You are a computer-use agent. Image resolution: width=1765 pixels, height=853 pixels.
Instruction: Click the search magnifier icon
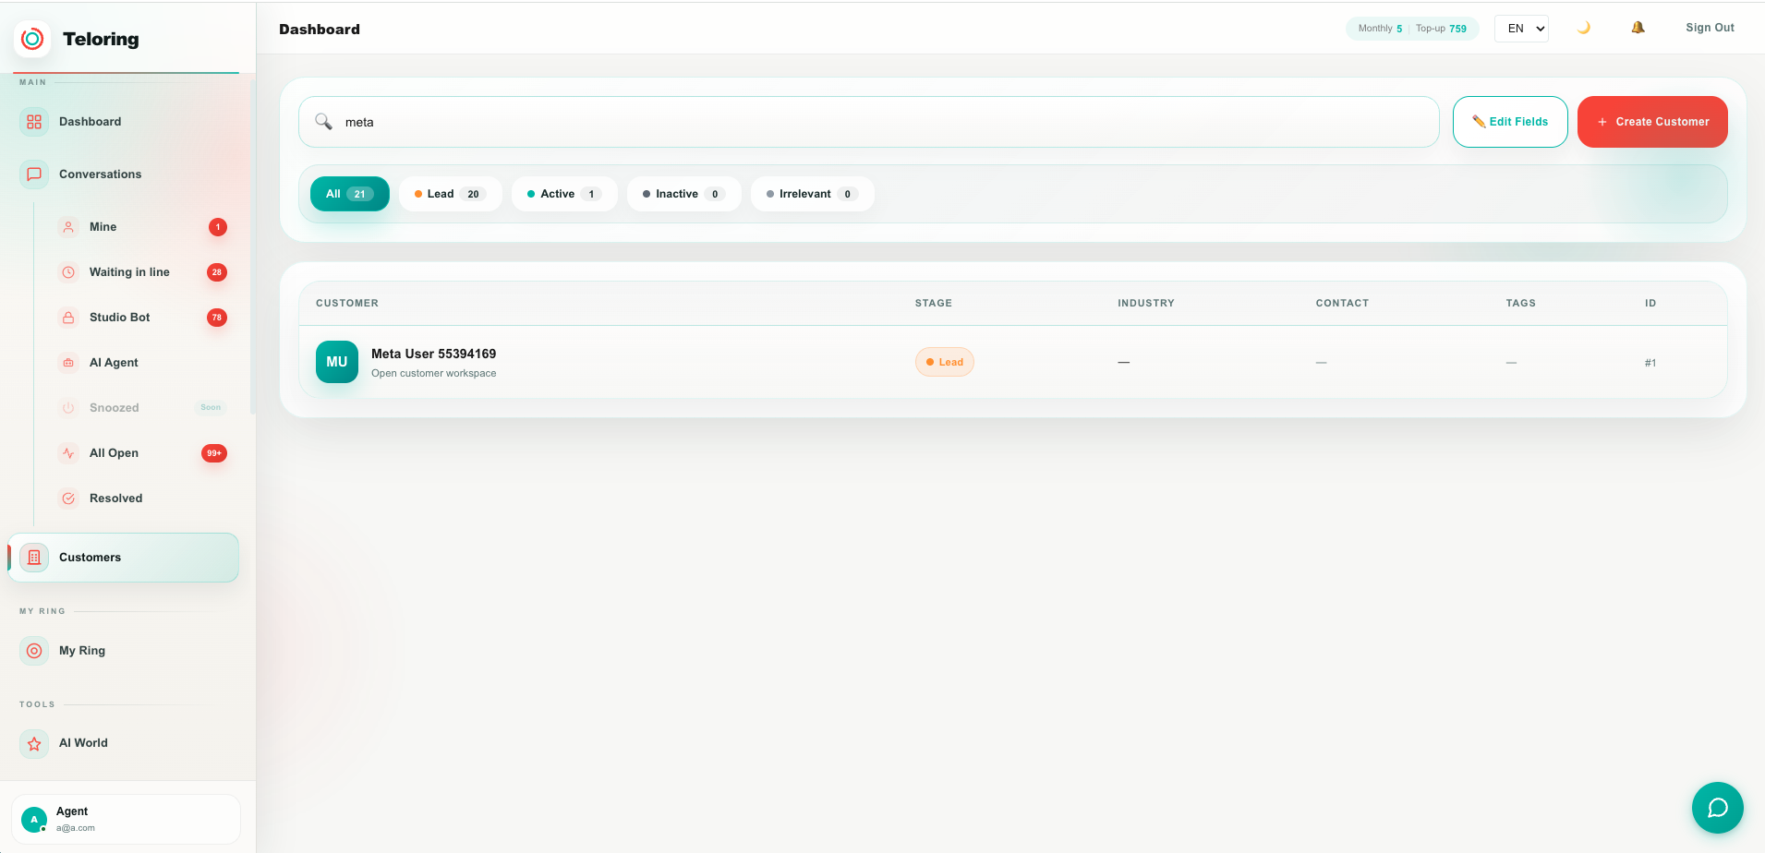point(323,122)
